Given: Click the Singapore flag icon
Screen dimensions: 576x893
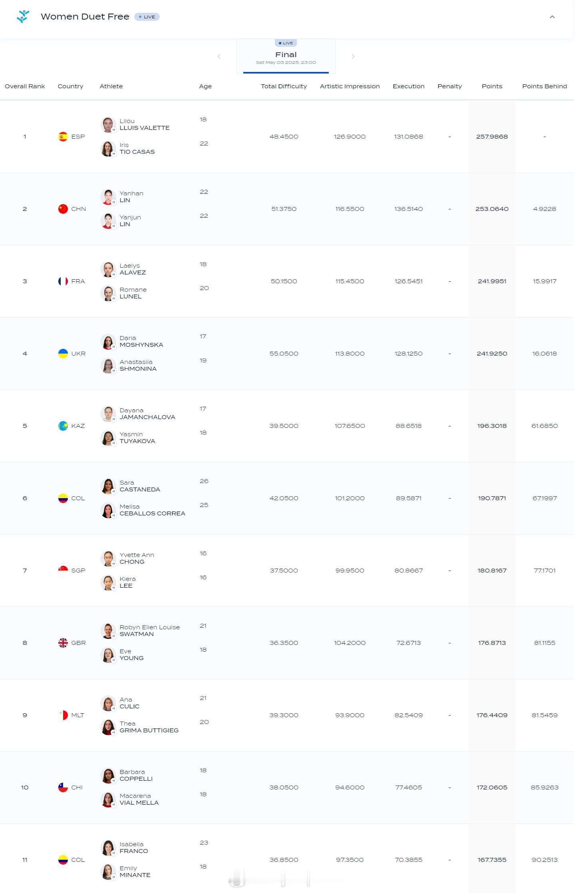Looking at the screenshot, I should [x=63, y=571].
